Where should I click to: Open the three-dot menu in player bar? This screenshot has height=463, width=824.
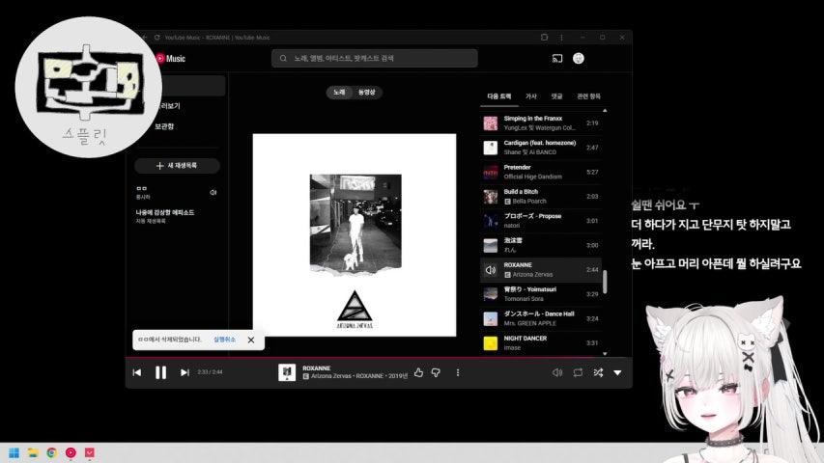pos(458,372)
